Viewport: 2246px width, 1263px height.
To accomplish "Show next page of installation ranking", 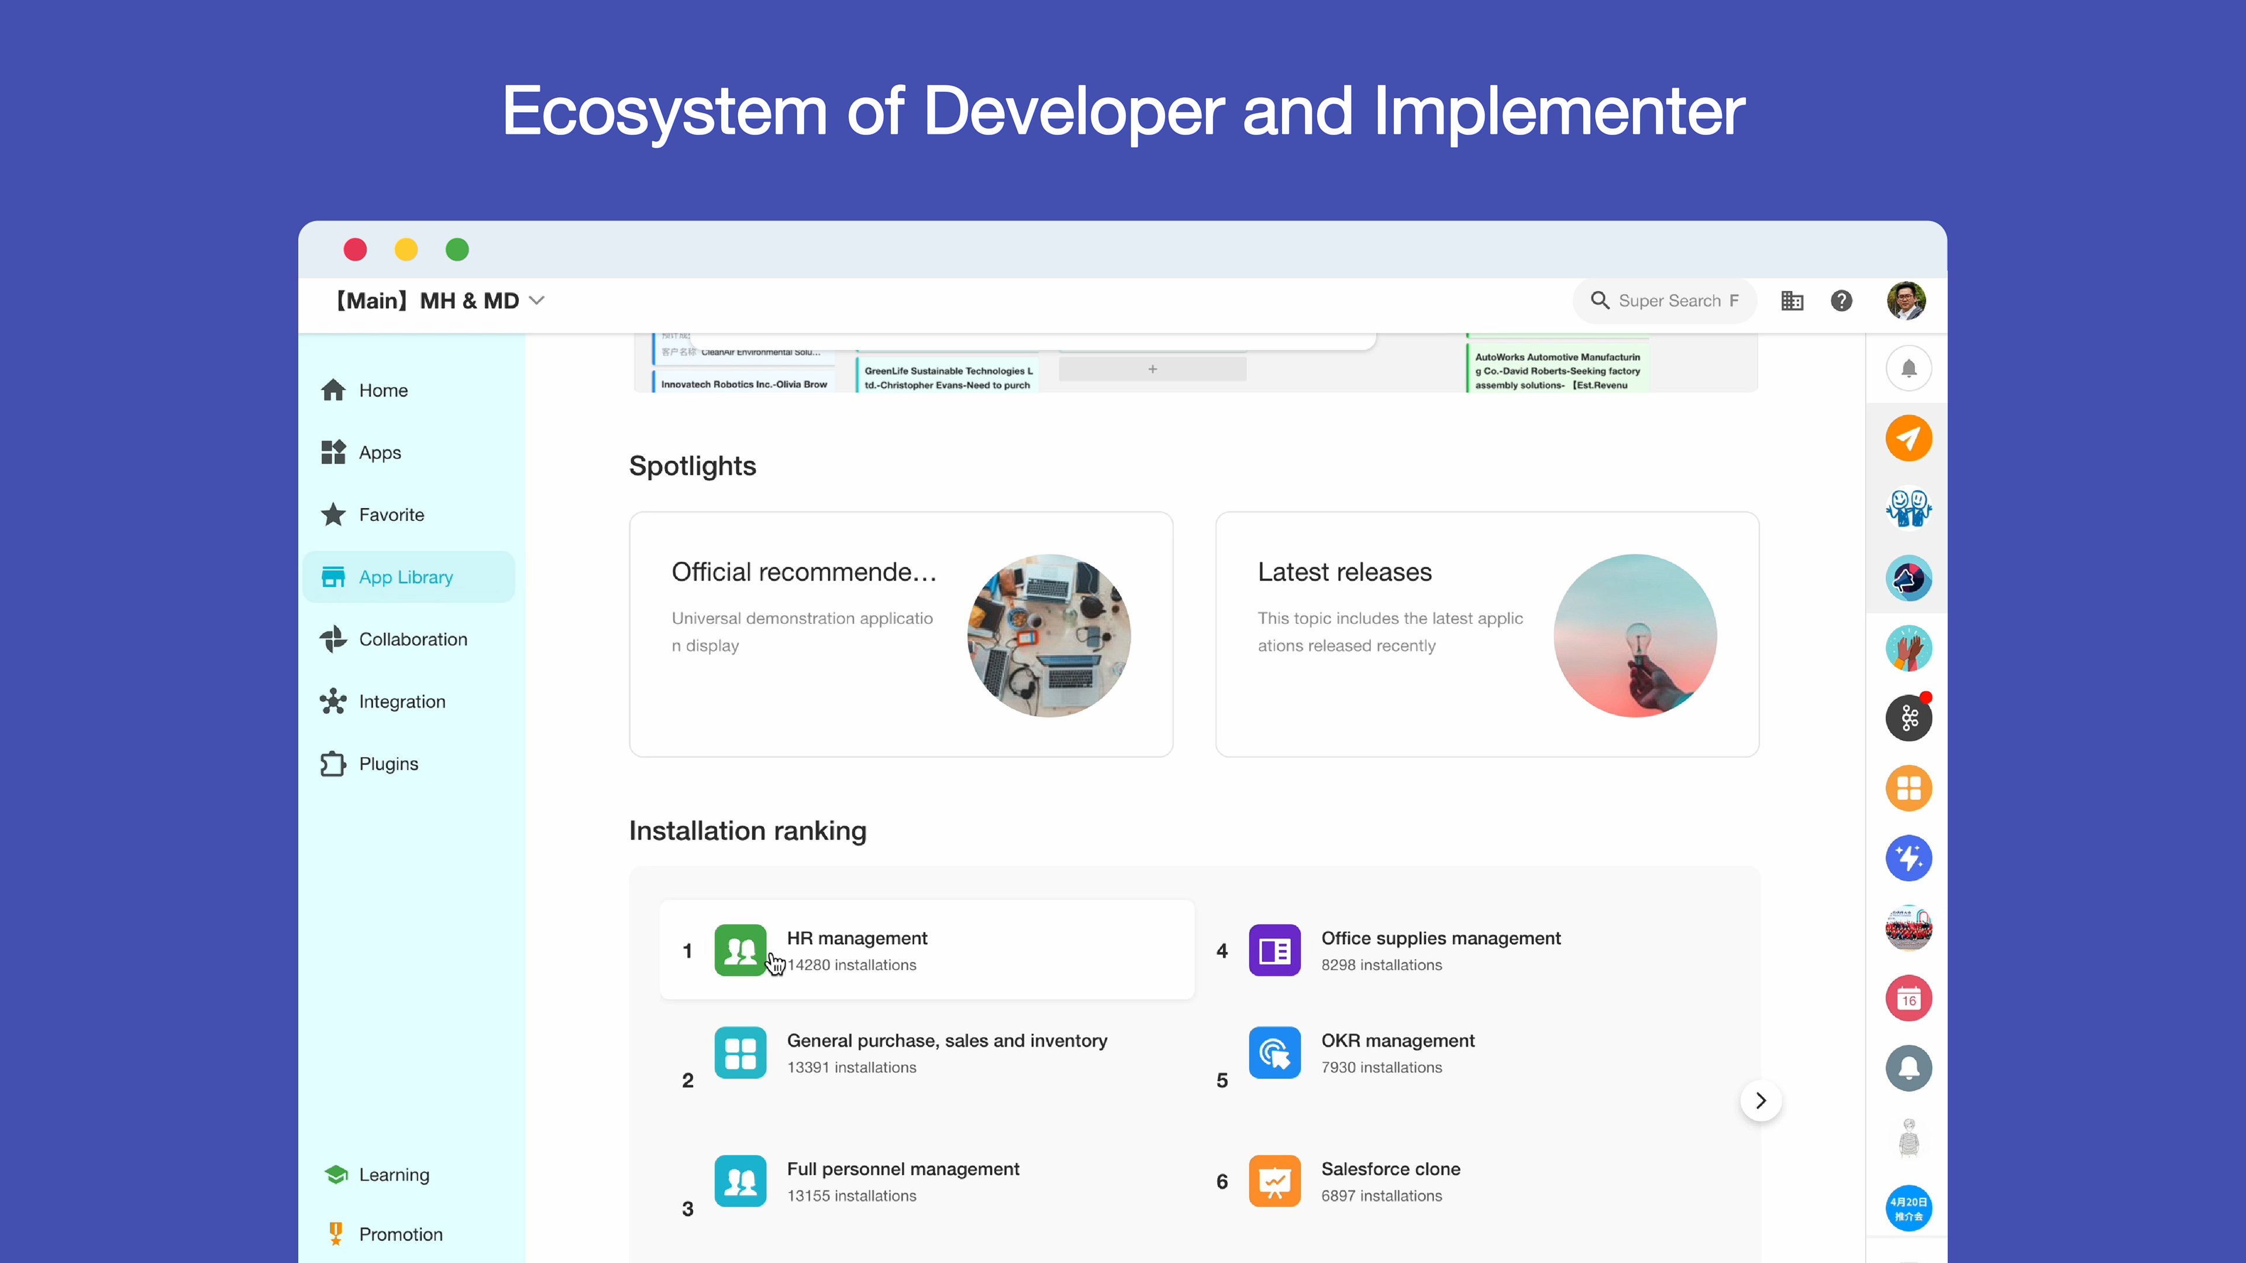I will pyautogui.click(x=1761, y=1100).
